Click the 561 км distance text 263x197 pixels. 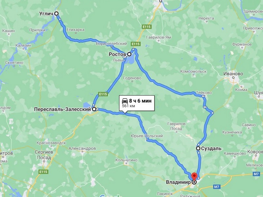click(129, 106)
